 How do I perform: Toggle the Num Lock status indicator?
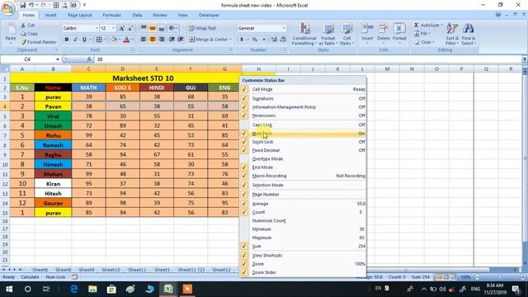(x=303, y=134)
